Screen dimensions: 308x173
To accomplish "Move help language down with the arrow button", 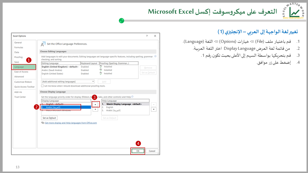I will pyautogui.click(x=154, y=109).
